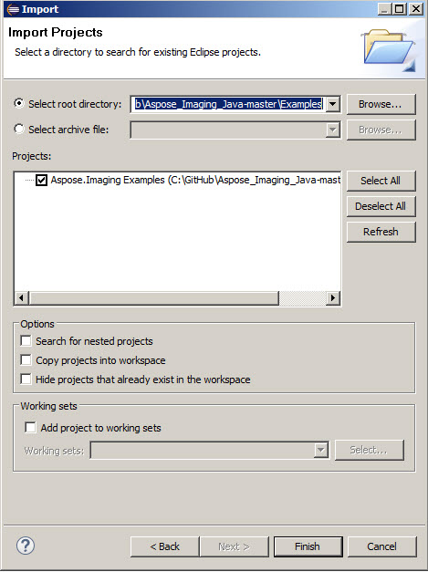Click the horizontal scrollbar thumb in Projects list
The width and height of the screenshot is (428, 572).
pyautogui.click(x=154, y=298)
